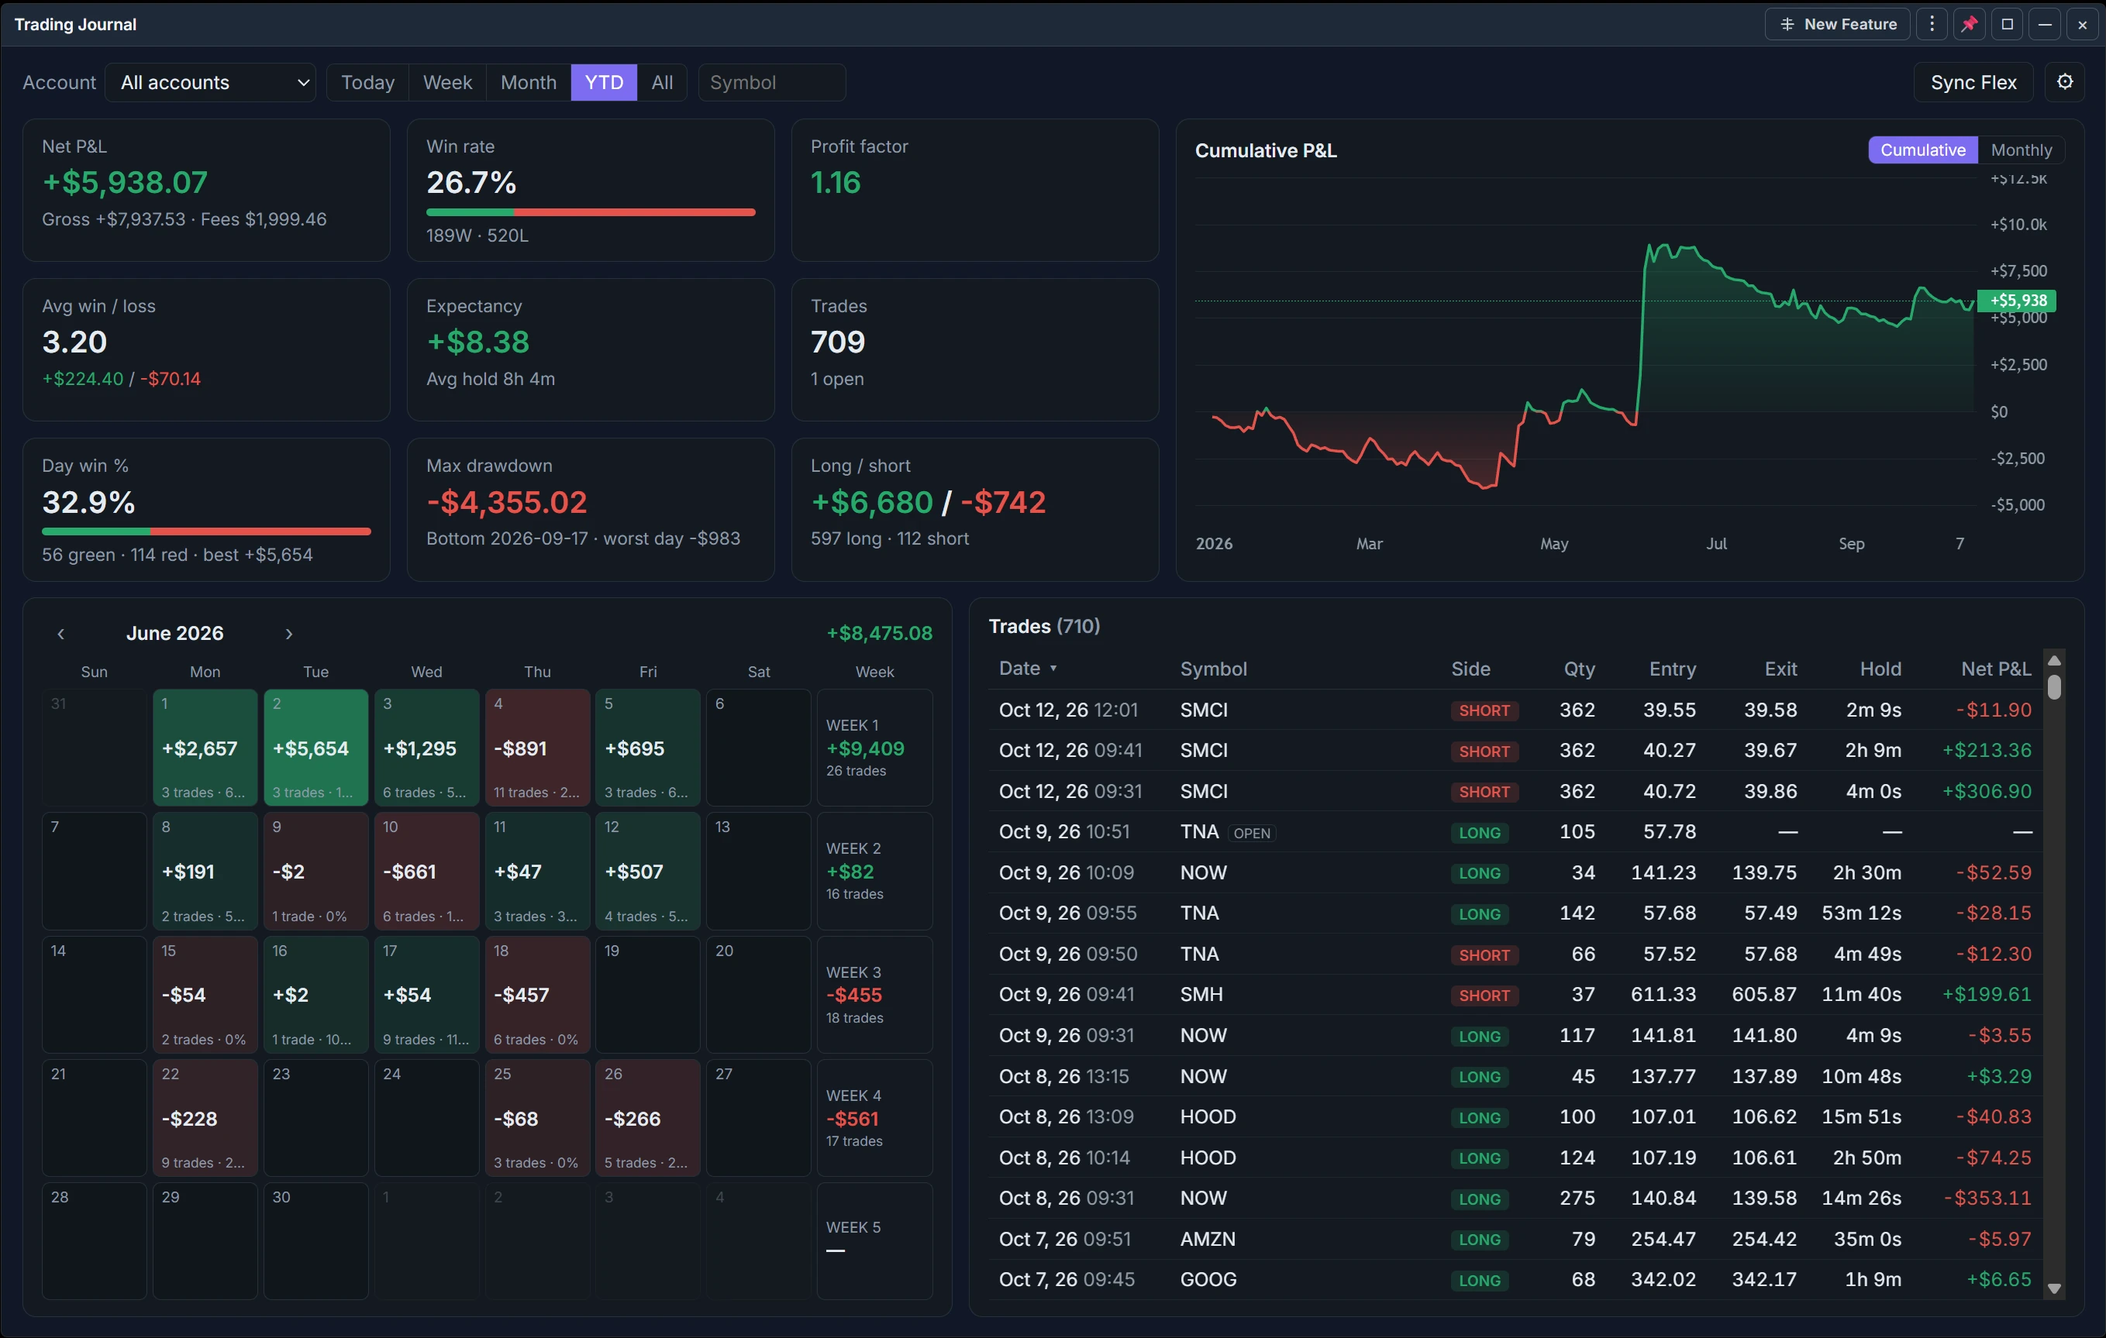
Task: Click the New Feature button
Action: click(x=1836, y=25)
